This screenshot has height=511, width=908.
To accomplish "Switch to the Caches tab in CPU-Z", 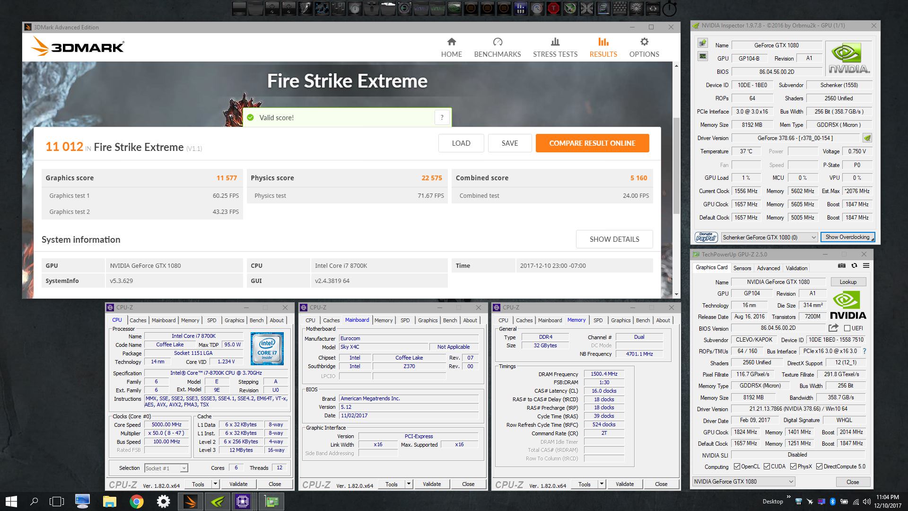I will [x=138, y=320].
